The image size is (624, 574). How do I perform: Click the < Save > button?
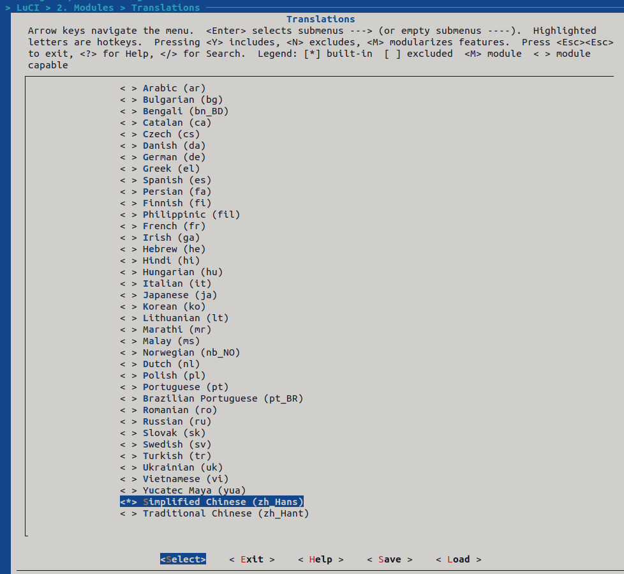pos(390,560)
